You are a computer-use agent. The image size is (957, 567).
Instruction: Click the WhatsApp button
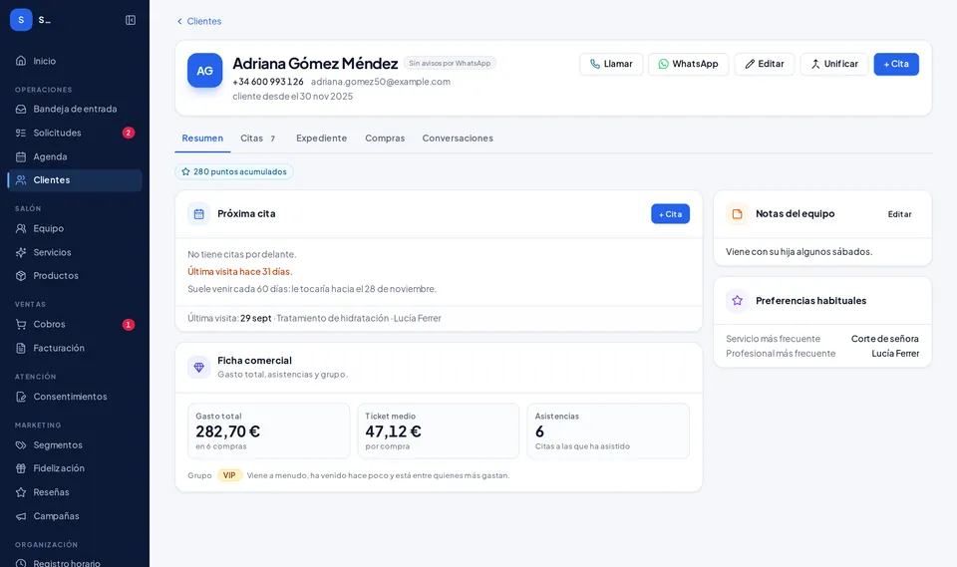coord(688,64)
